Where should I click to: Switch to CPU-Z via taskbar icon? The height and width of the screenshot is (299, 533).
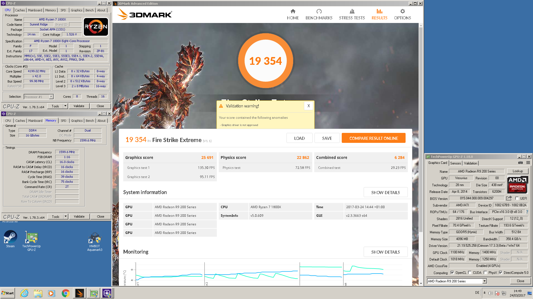[107, 293]
